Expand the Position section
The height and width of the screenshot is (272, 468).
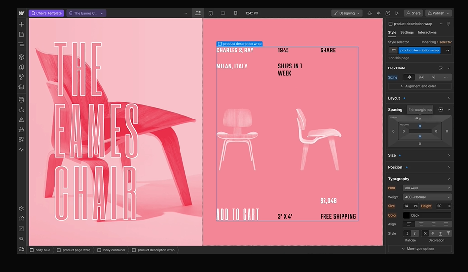[420, 167]
